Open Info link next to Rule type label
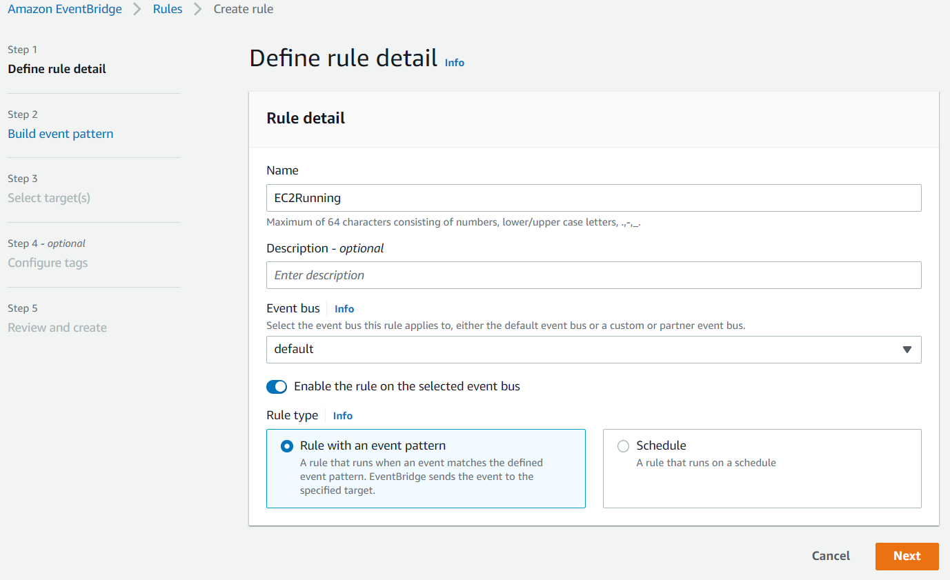950x580 pixels. (x=342, y=416)
